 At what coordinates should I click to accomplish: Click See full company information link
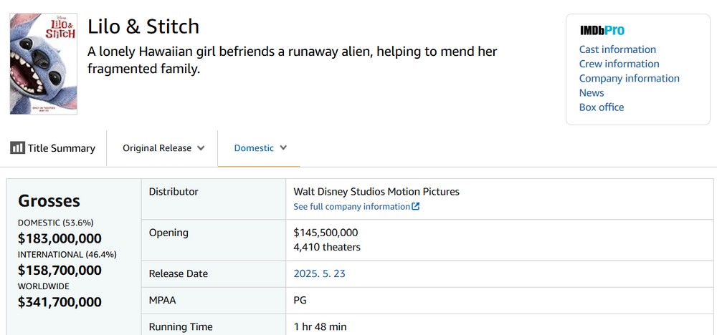[356, 206]
